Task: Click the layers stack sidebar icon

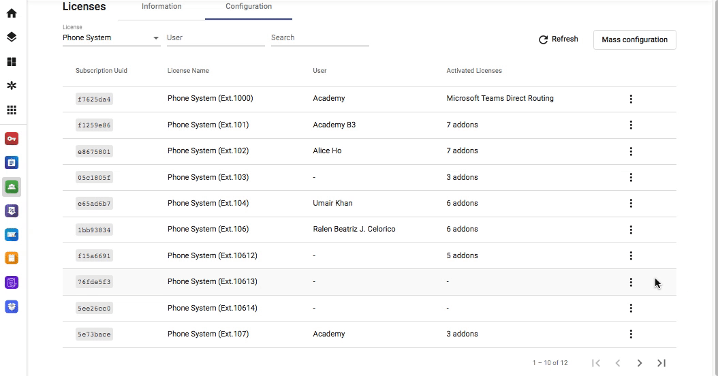Action: click(12, 37)
